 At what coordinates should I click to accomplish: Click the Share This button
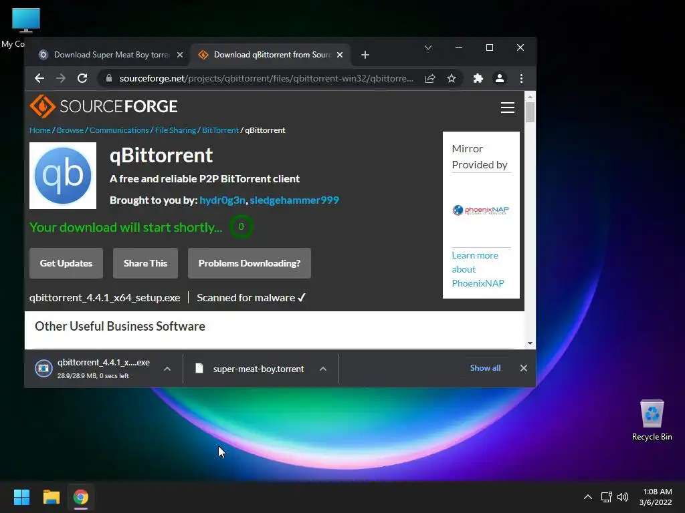[x=145, y=263]
